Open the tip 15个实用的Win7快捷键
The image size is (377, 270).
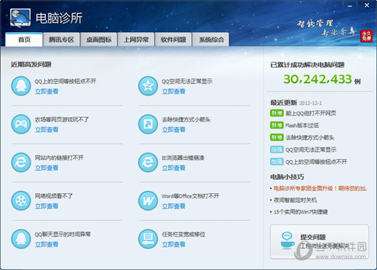click(300, 212)
